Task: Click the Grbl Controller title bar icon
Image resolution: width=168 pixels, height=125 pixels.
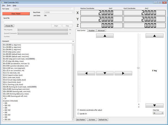Action: pyautogui.click(x=2, y=2)
